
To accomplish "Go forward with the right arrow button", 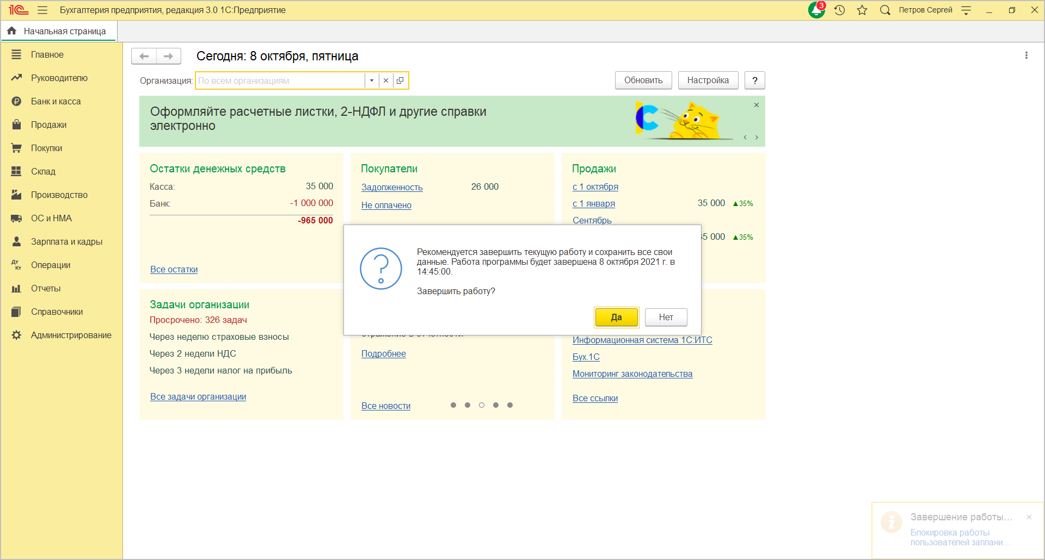I will point(169,56).
